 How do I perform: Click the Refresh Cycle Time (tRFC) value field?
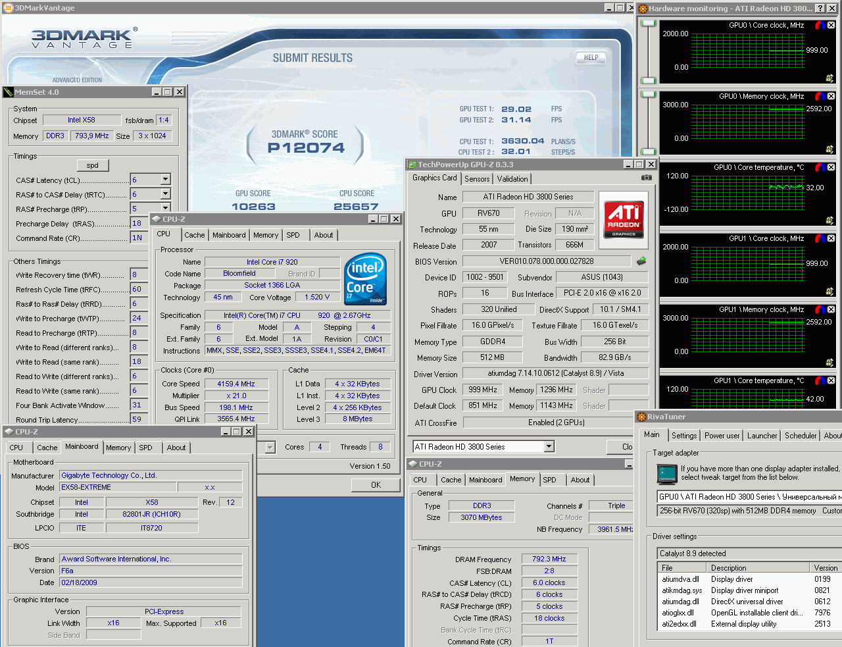coord(139,289)
